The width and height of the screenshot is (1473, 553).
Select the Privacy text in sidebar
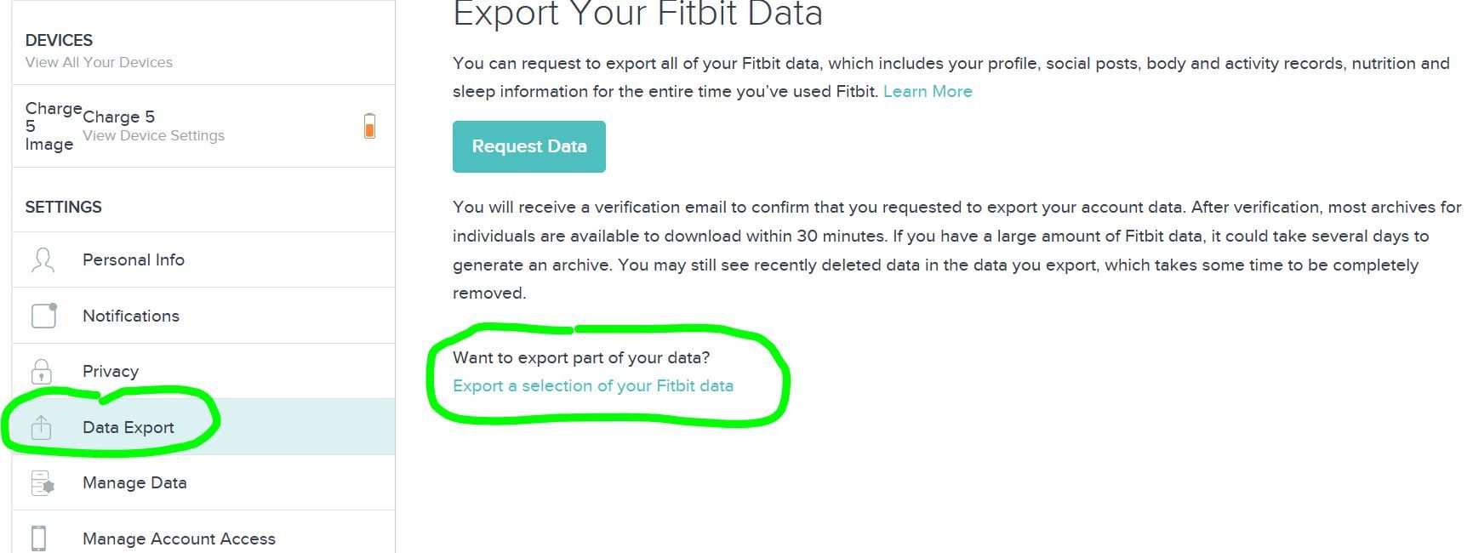tap(111, 372)
